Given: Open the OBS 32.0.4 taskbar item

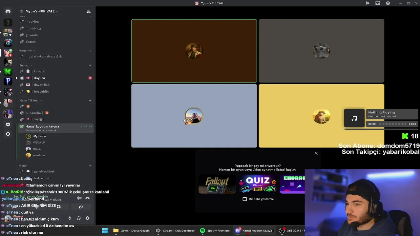Looking at the screenshot, I should point(291,231).
